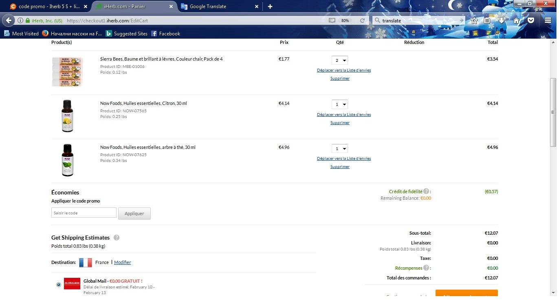Open reader view from the address bar

click(x=332, y=20)
